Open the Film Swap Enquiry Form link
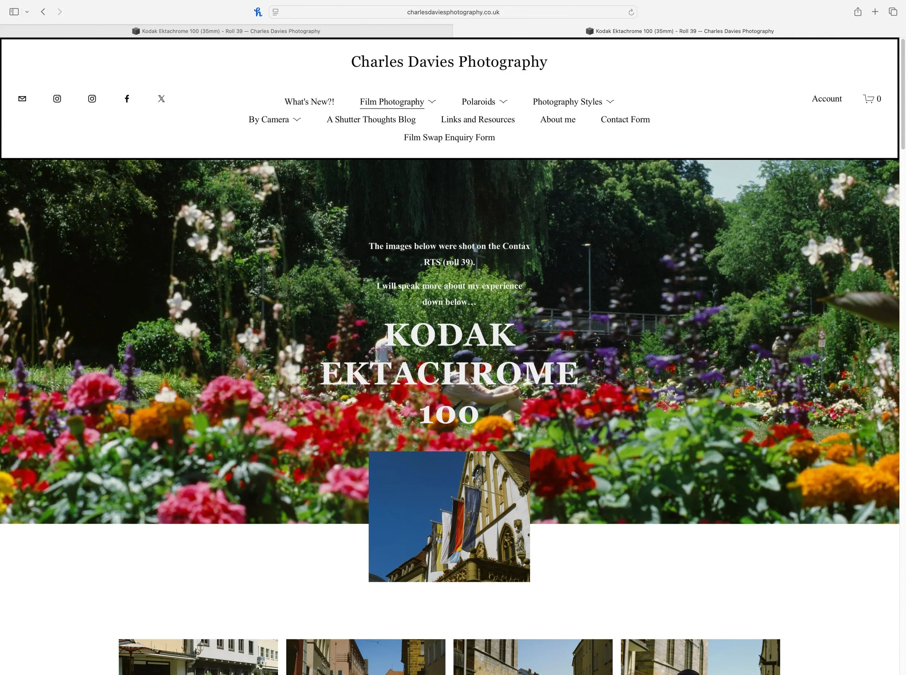This screenshot has width=906, height=675. (449, 138)
